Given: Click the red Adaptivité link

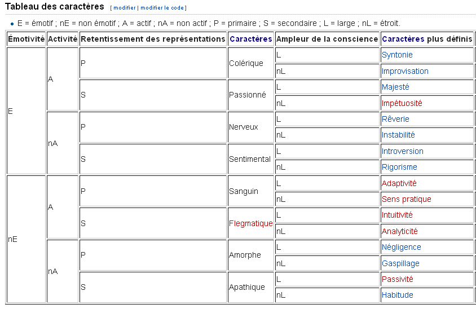Looking at the screenshot, I should pos(399,183).
